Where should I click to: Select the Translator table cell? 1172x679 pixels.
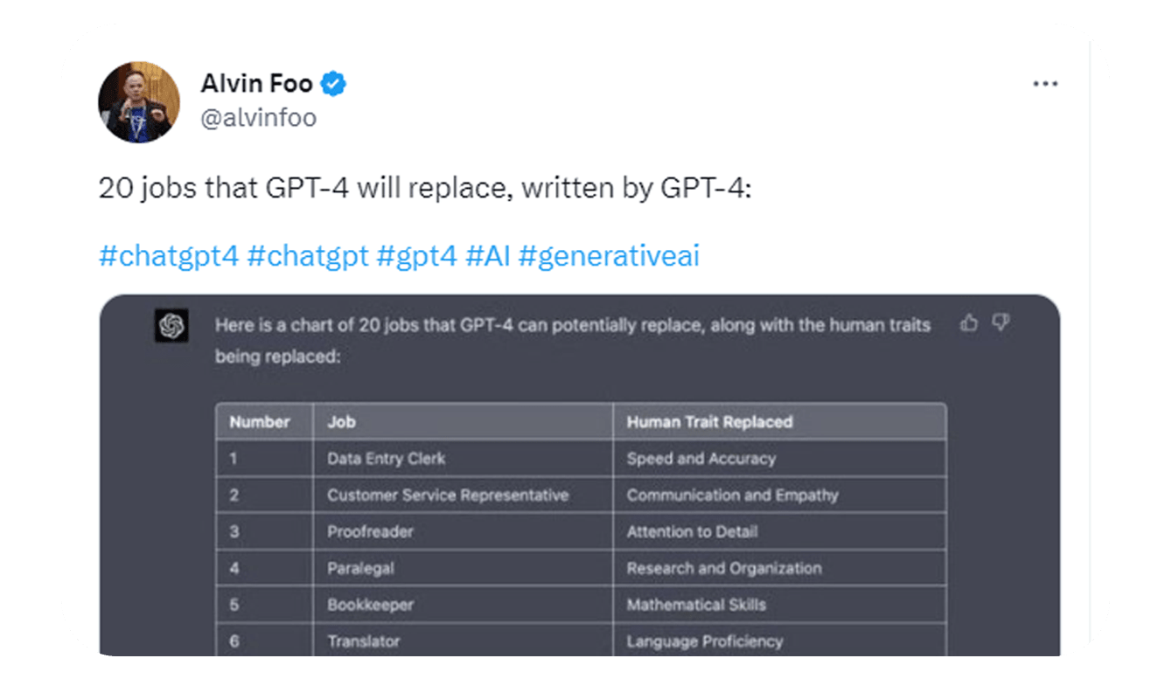pyautogui.click(x=364, y=641)
